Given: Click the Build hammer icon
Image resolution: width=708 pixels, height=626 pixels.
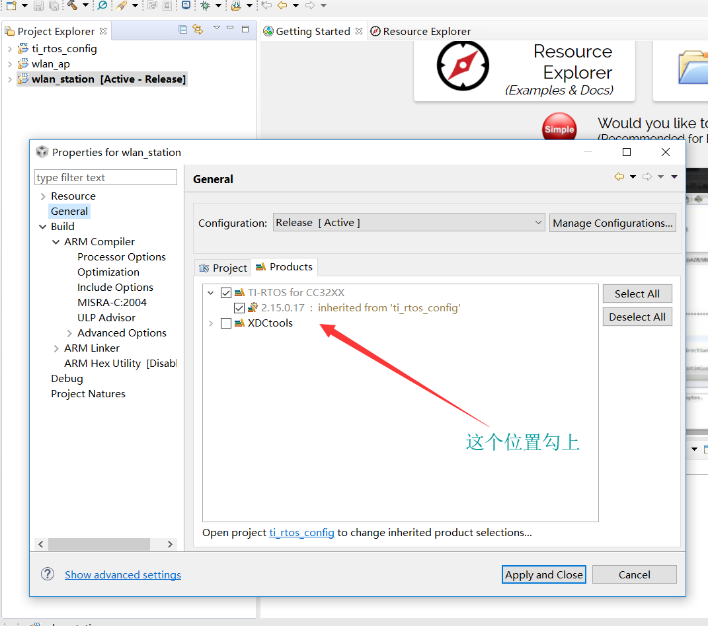Looking at the screenshot, I should pyautogui.click(x=72, y=5).
